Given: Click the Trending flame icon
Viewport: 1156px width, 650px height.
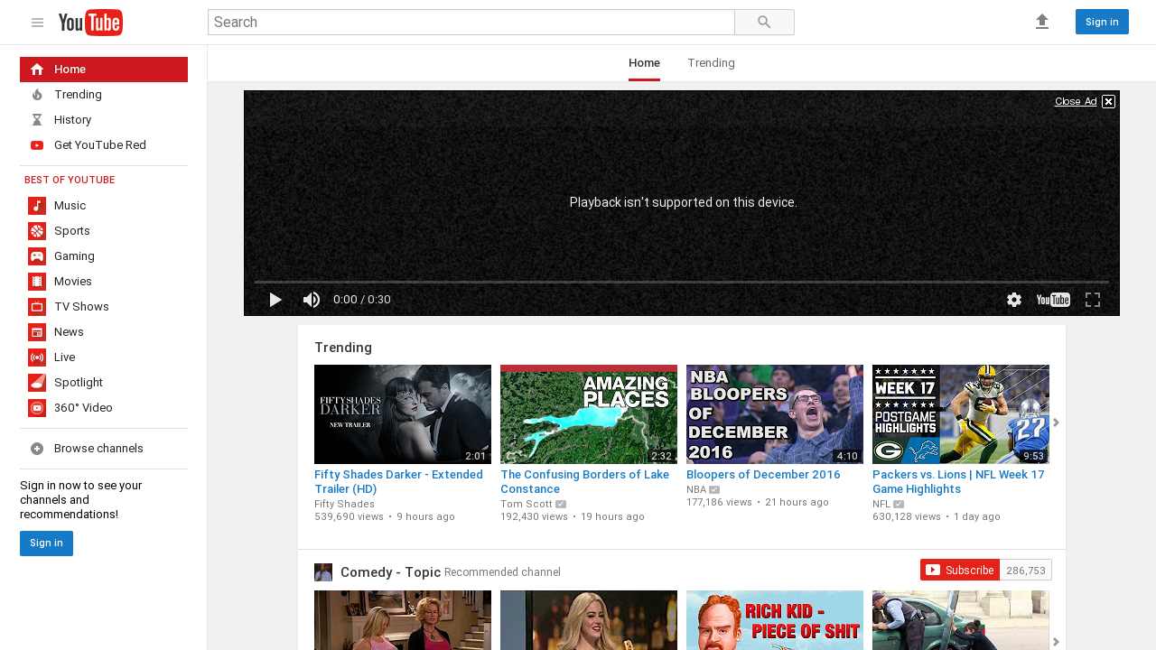Looking at the screenshot, I should [37, 95].
